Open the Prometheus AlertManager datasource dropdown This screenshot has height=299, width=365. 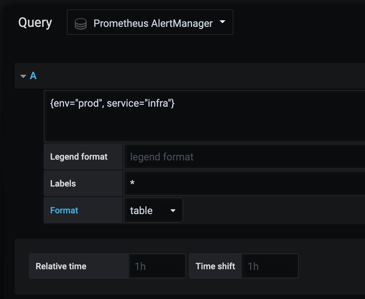(x=150, y=22)
